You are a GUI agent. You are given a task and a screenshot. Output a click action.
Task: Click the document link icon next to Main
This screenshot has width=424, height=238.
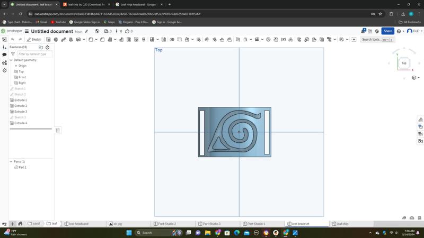click(86, 31)
